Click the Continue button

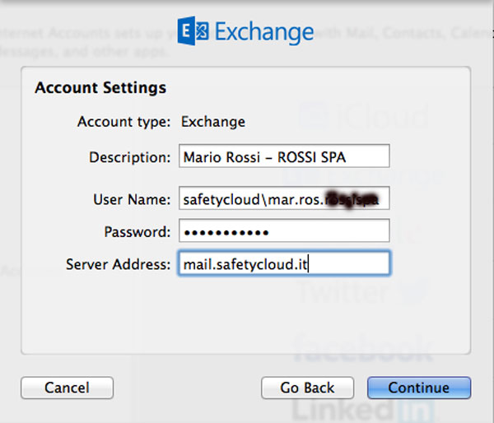(419, 388)
